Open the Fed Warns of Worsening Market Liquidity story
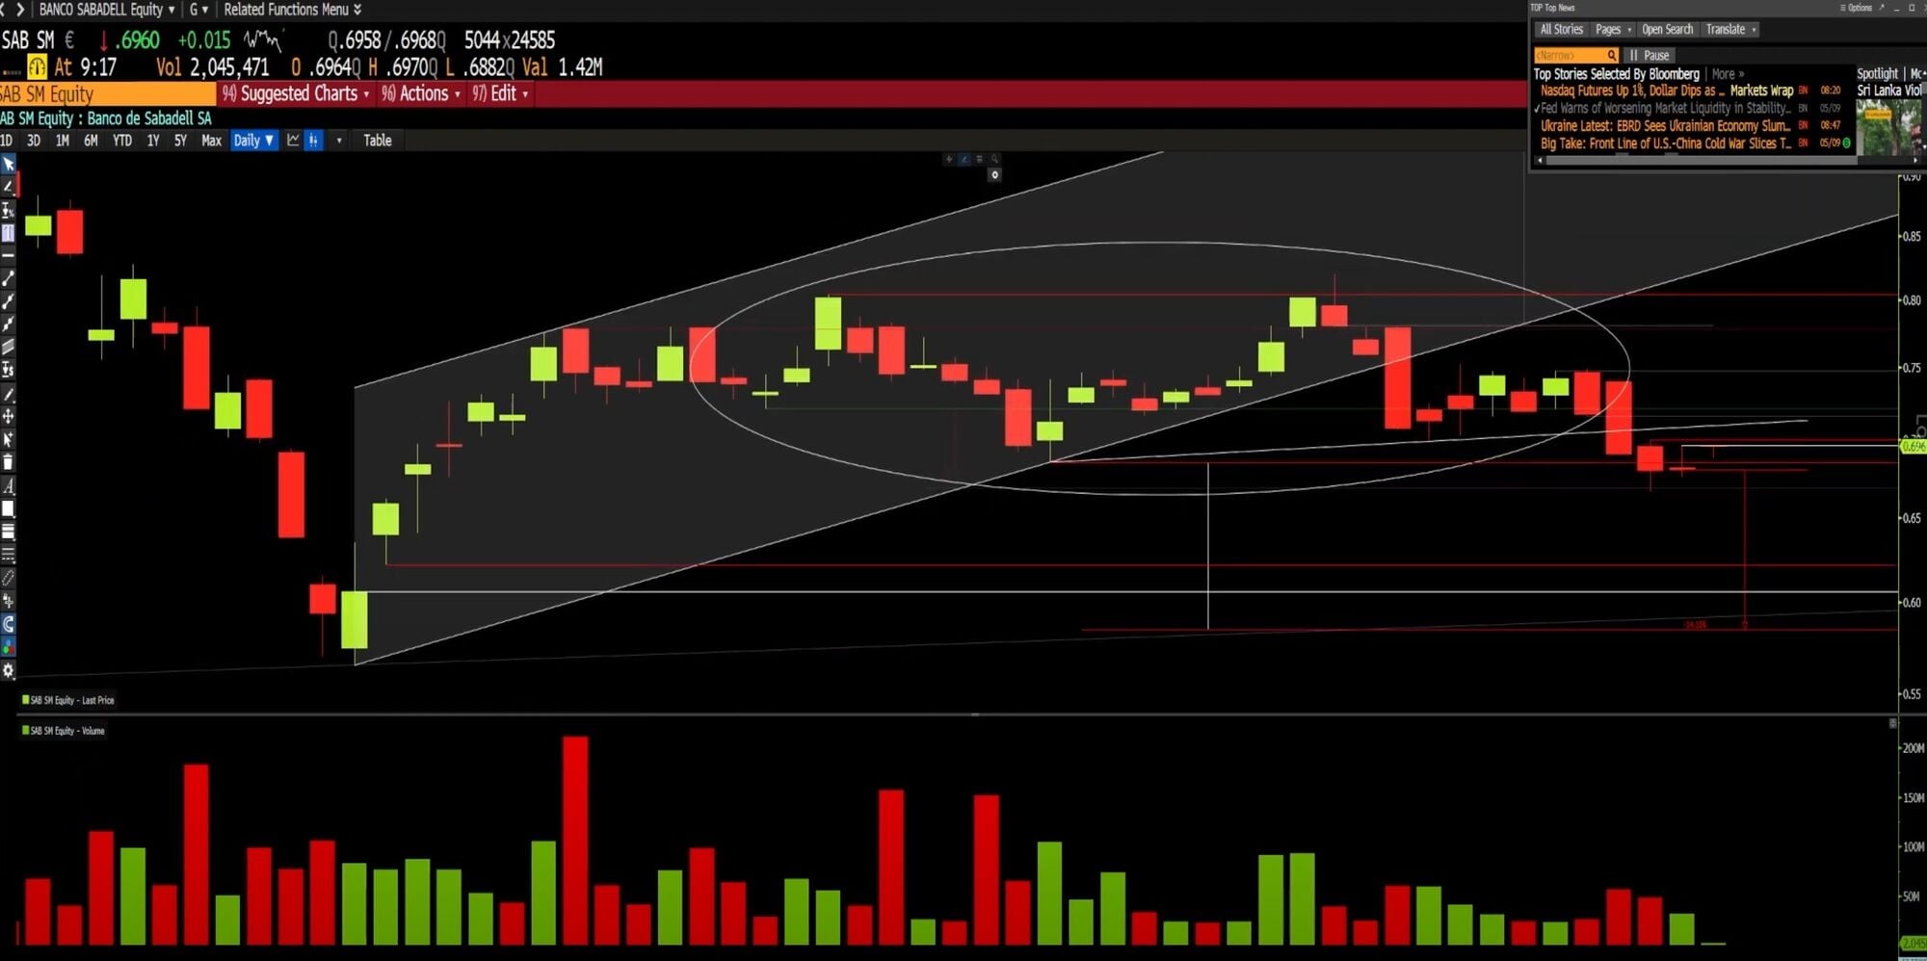The height and width of the screenshot is (961, 1927). coord(1665,108)
